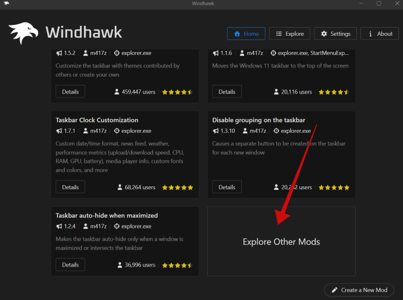The width and height of the screenshot is (403, 300).
Task: Minimize the Windhawk window
Action: pyautogui.click(x=361, y=3)
